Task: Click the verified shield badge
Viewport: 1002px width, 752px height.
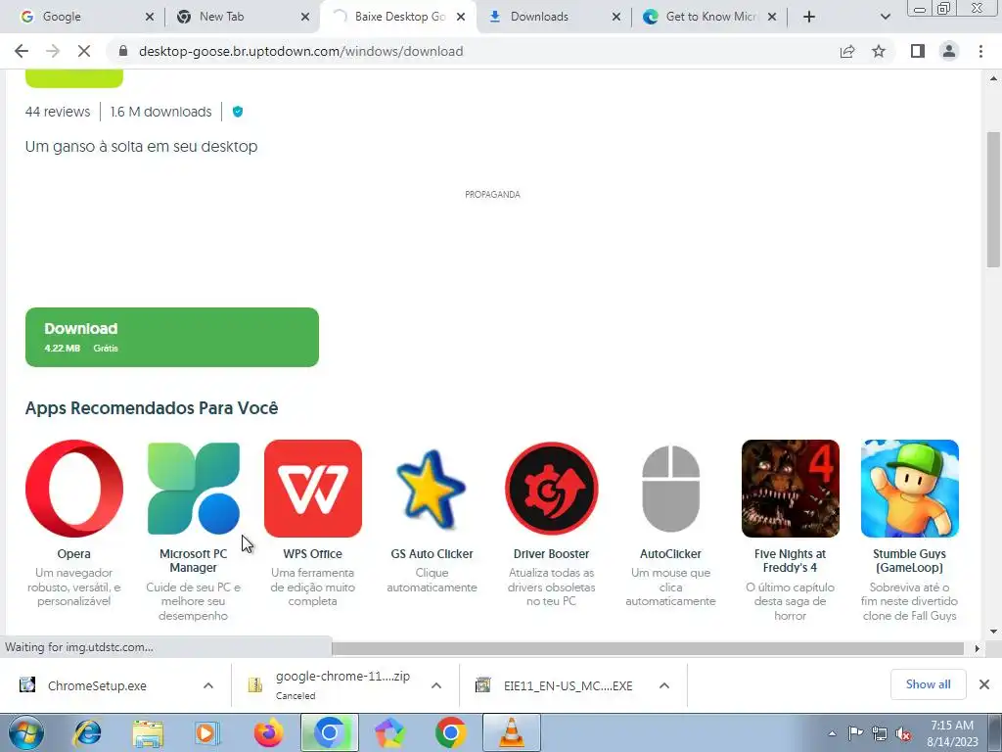Action: point(238,112)
